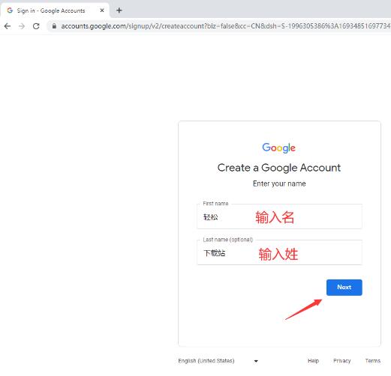The height and width of the screenshot is (376, 391).
Task: Click the browser forward arrow
Action: pos(22,26)
